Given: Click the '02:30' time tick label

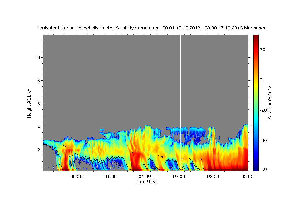Looking at the screenshot, I should coord(213,177).
